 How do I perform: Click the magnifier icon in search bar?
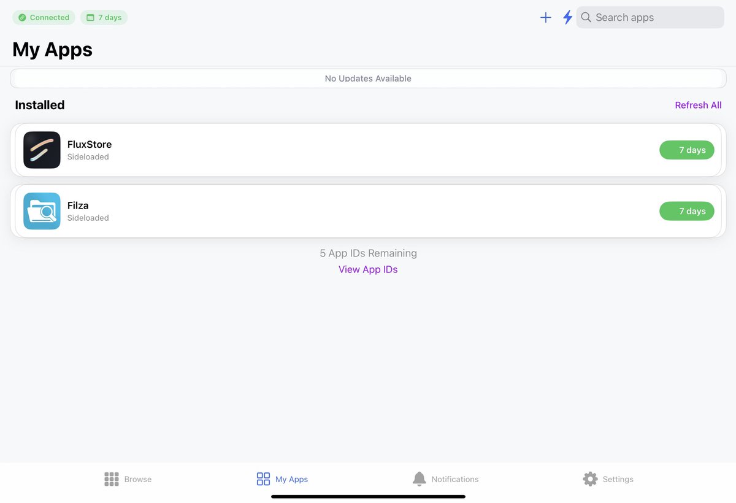tap(586, 17)
